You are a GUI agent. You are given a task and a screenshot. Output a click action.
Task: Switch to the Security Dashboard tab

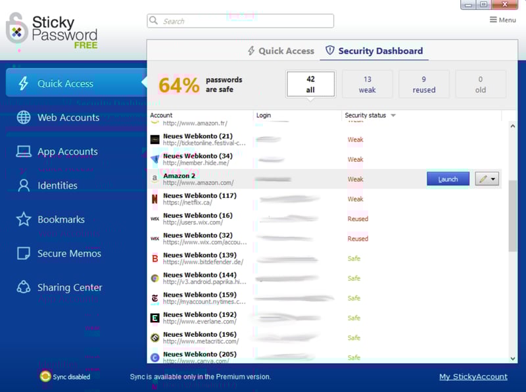pyautogui.click(x=374, y=51)
